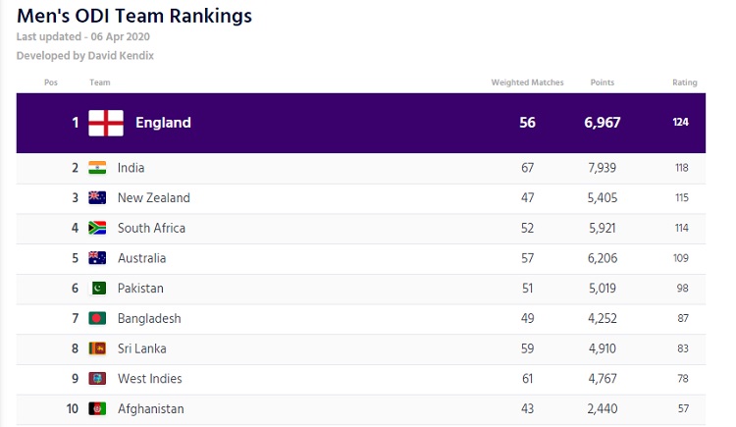Select the Sri Lanka flag
This screenshot has height=427, width=736.
97,348
